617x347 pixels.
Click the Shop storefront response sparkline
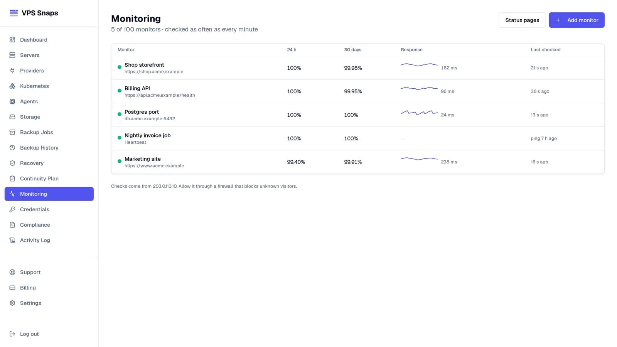coord(419,65)
